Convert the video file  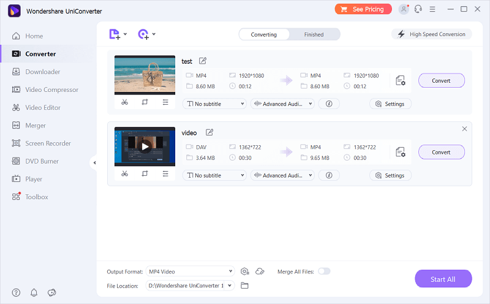pyautogui.click(x=441, y=153)
